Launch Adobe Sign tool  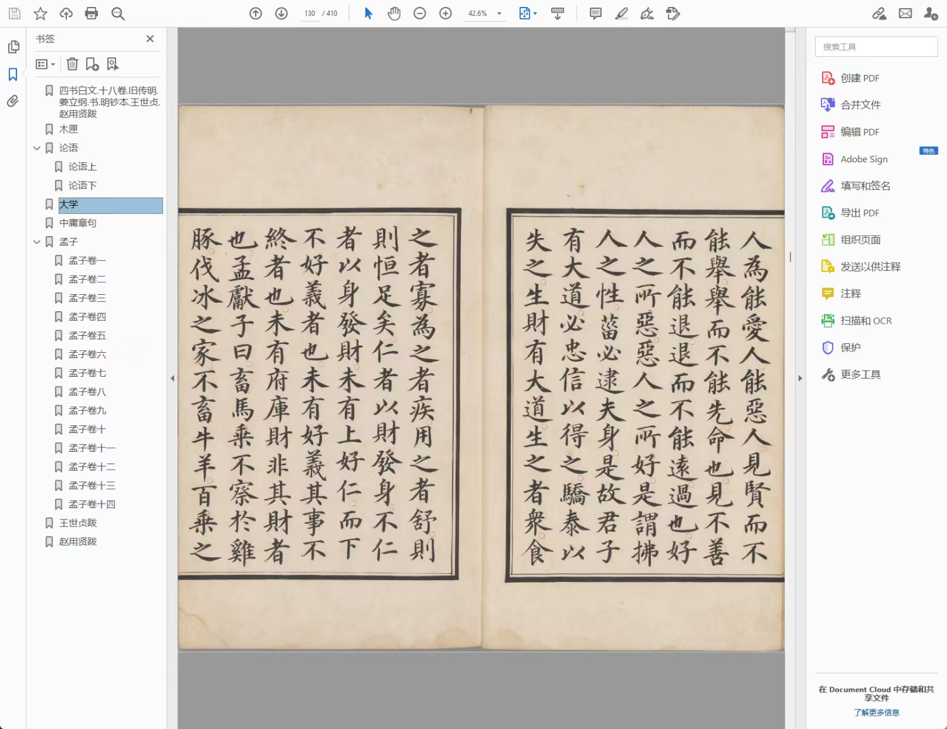click(854, 159)
